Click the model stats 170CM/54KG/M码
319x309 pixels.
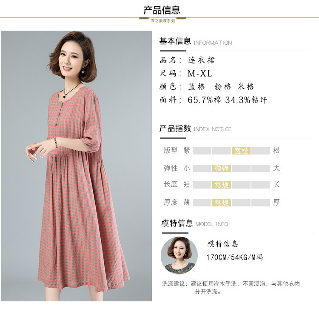[234, 257]
